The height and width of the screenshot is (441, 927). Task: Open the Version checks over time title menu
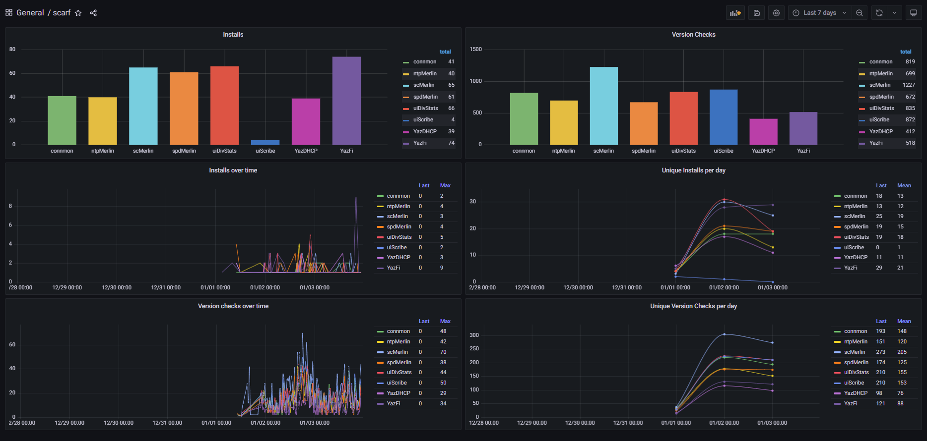233,306
